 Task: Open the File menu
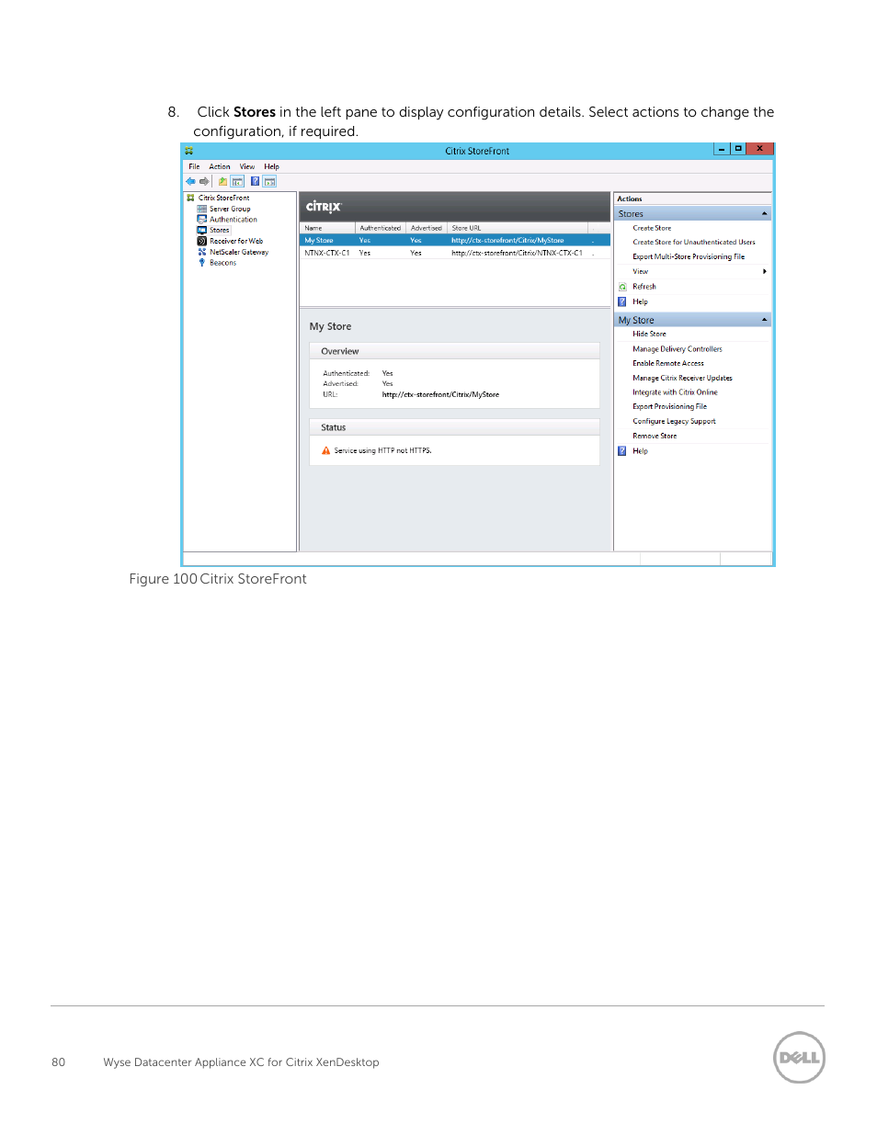pyautogui.click(x=194, y=166)
